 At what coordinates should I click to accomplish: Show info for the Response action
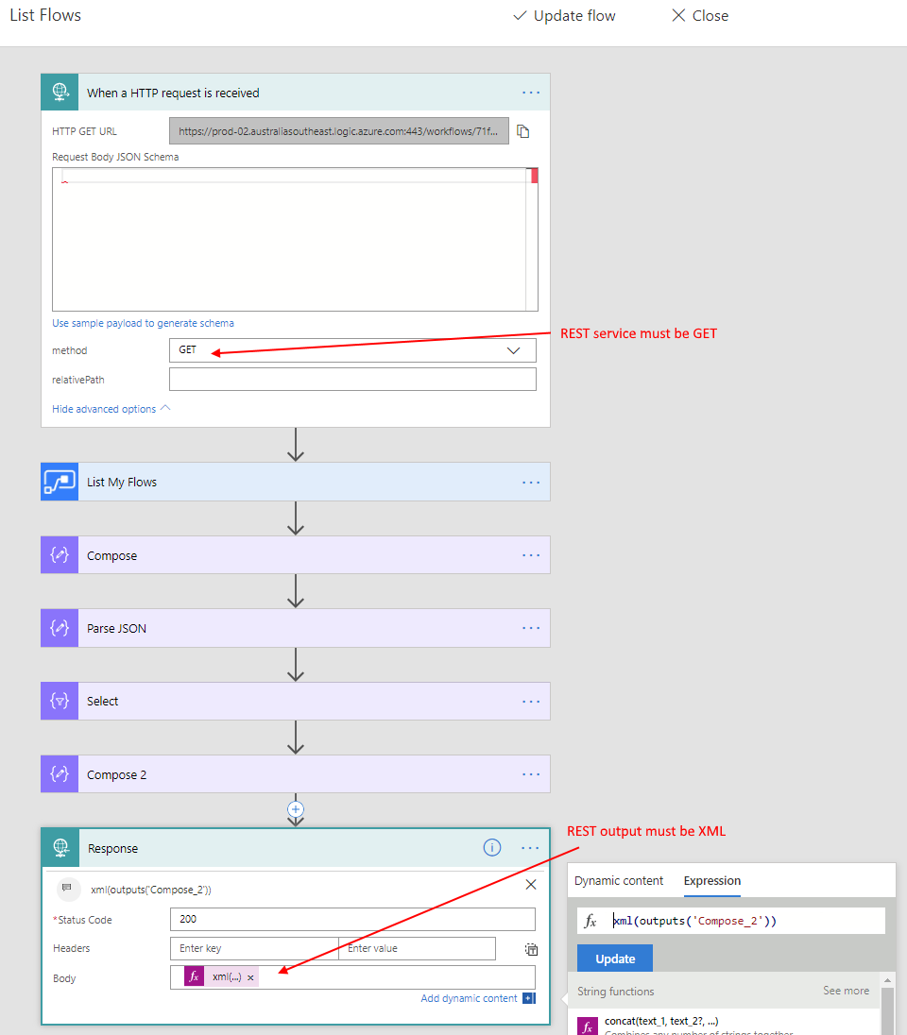pos(492,848)
